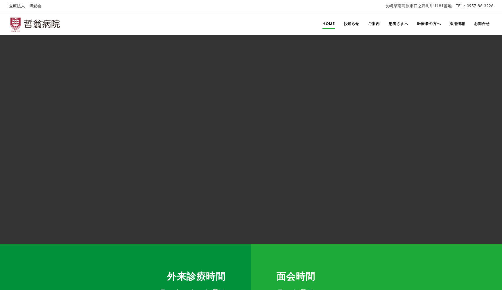
Task: Open 患者さまへ (For Patients) section
Action: [x=398, y=24]
